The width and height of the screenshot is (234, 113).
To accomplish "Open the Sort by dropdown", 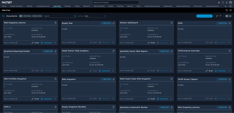I will click(x=95, y=16).
